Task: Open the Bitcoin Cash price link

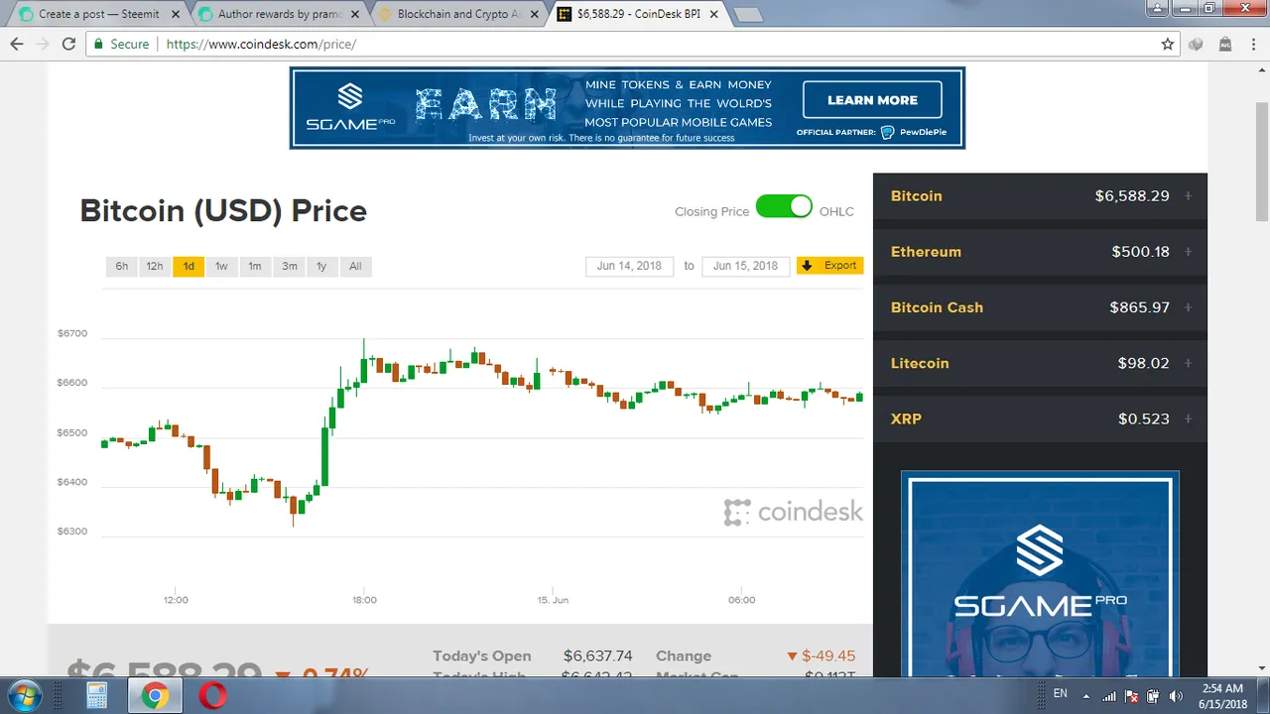Action: [x=937, y=307]
